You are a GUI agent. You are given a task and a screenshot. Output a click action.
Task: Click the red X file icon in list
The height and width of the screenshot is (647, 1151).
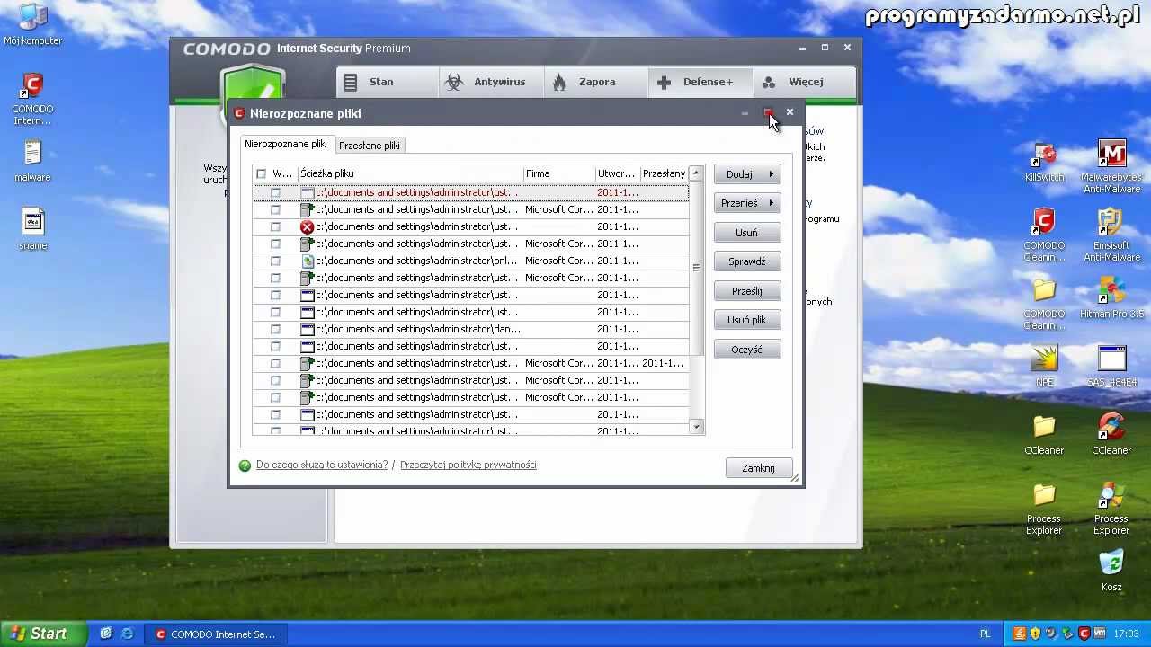307,226
